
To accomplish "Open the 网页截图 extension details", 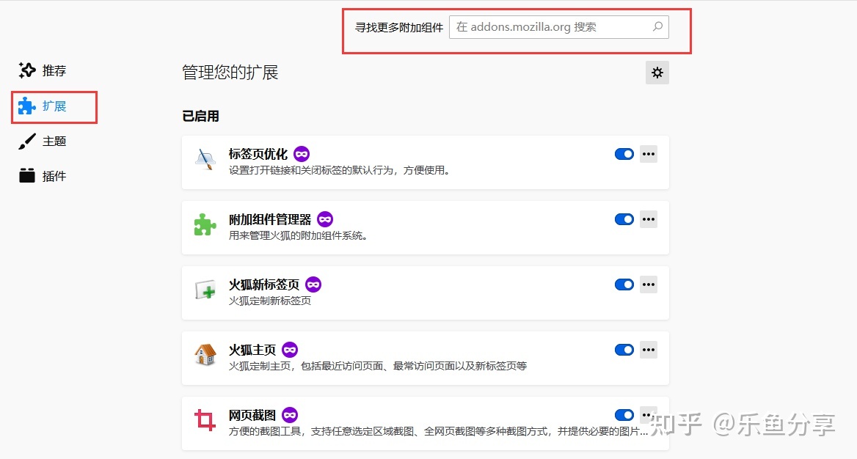I will 252,415.
